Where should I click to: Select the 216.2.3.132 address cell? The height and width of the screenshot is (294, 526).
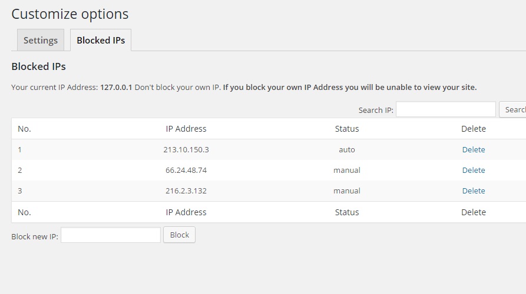(x=186, y=191)
